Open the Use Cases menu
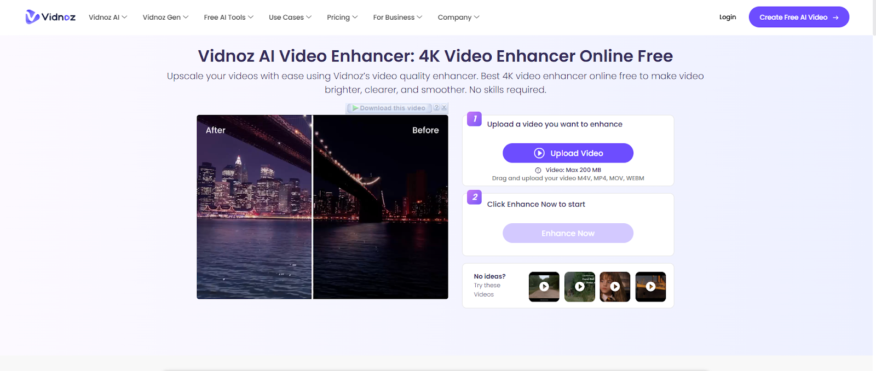Screen dimensions: 876x371 tap(290, 18)
